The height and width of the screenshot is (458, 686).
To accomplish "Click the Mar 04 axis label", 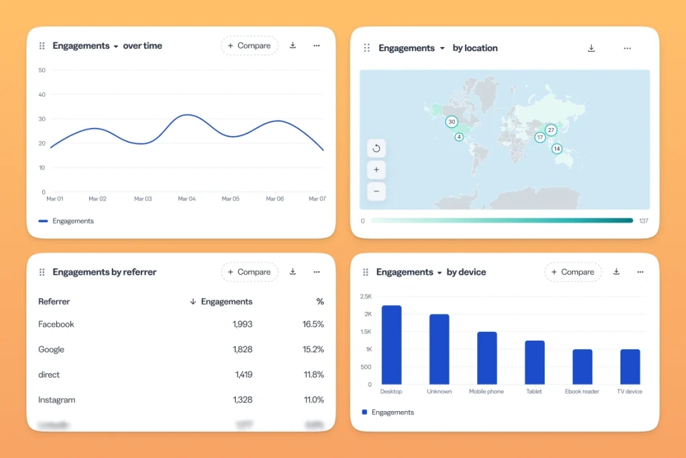I will [187, 198].
